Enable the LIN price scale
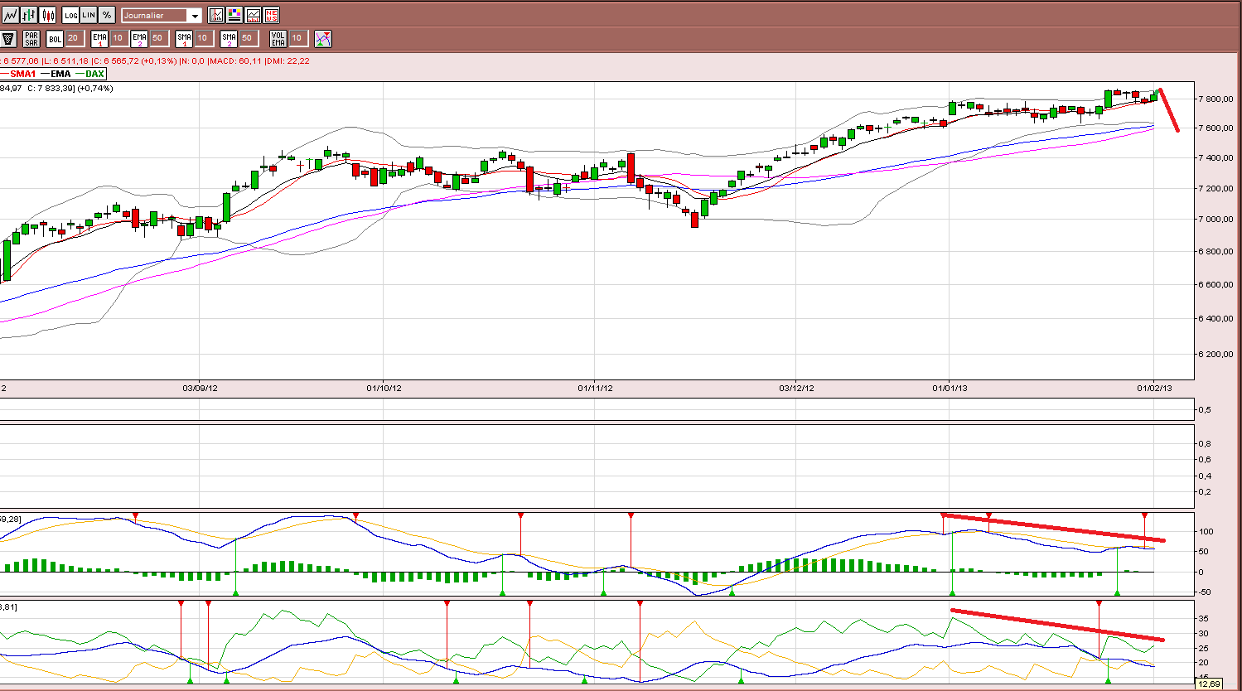This screenshot has width=1242, height=691. pyautogui.click(x=89, y=15)
